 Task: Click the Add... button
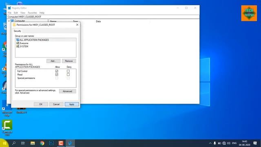point(53,61)
